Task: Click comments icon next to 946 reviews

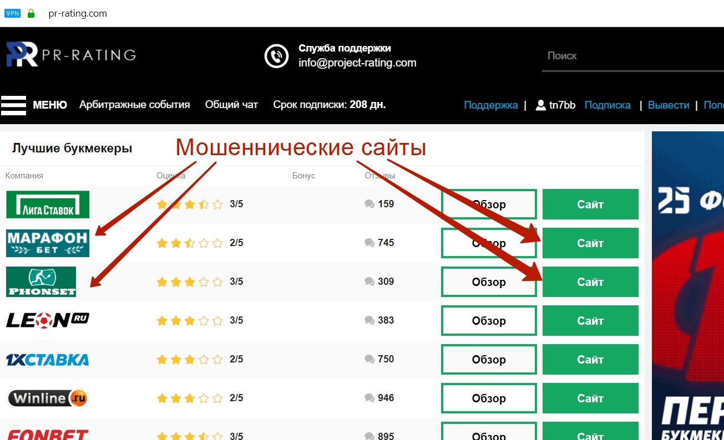Action: click(369, 398)
